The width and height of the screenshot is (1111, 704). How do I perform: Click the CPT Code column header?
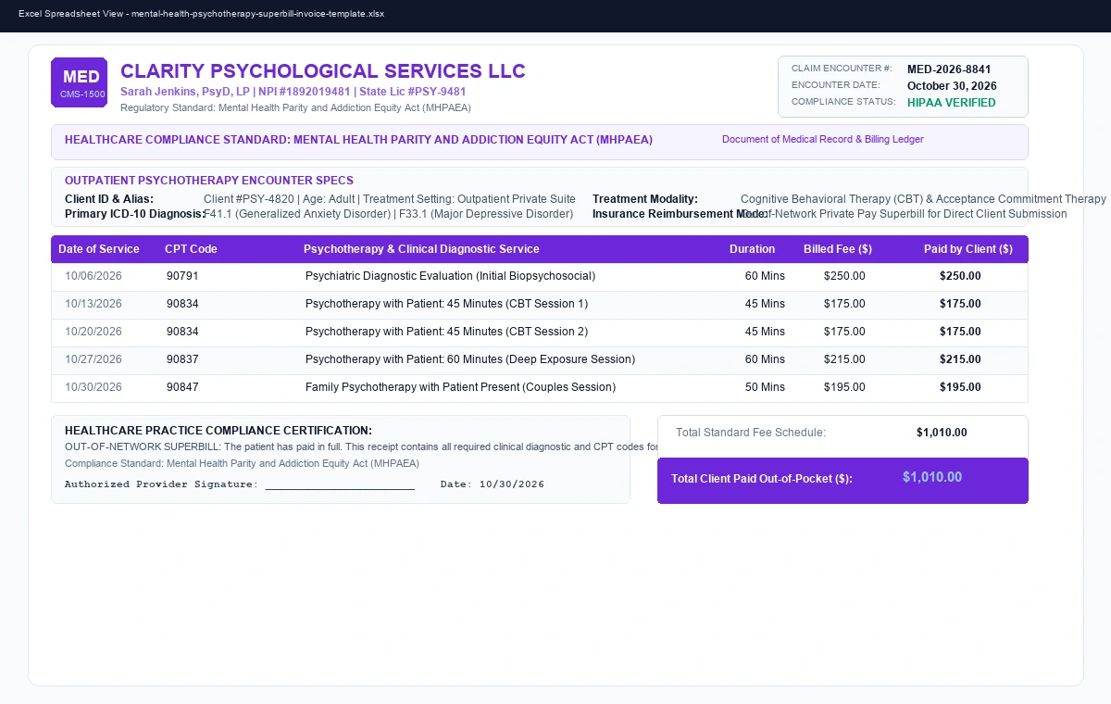pyautogui.click(x=191, y=249)
